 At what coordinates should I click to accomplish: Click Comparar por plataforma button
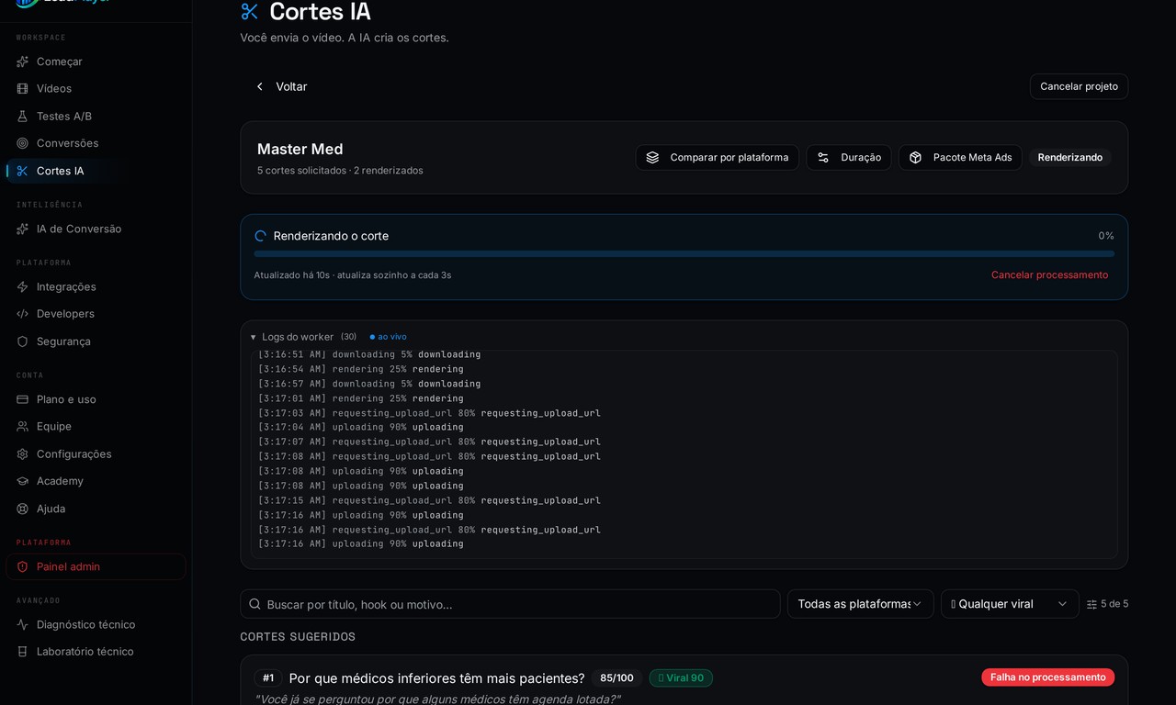click(717, 157)
